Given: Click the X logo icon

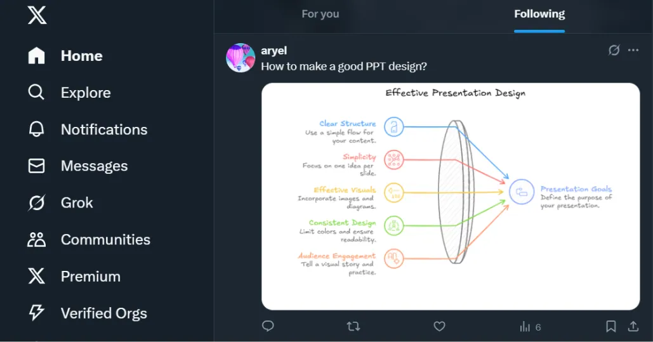Looking at the screenshot, I should pyautogui.click(x=37, y=14).
